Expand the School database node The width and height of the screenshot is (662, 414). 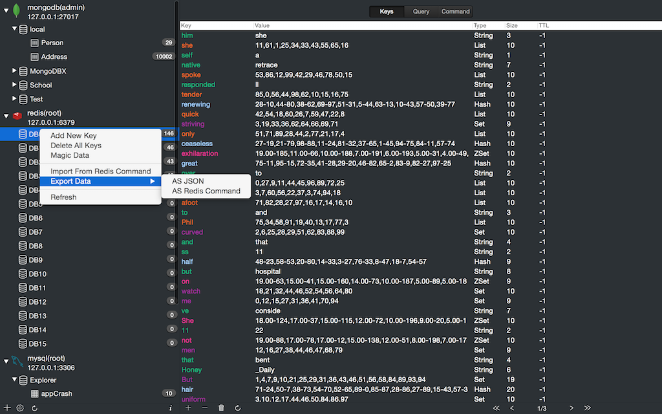coord(15,85)
